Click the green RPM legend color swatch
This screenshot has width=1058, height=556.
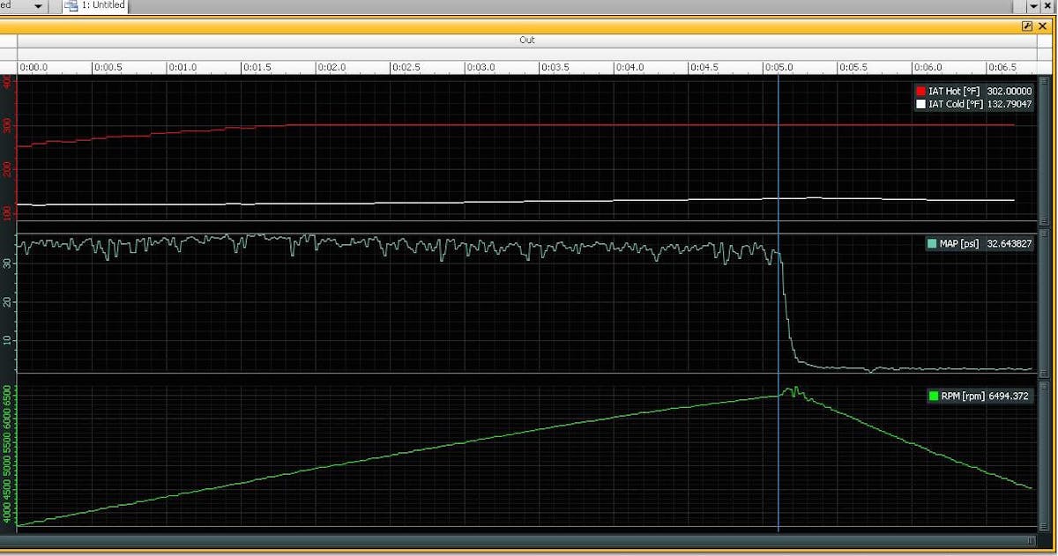934,397
